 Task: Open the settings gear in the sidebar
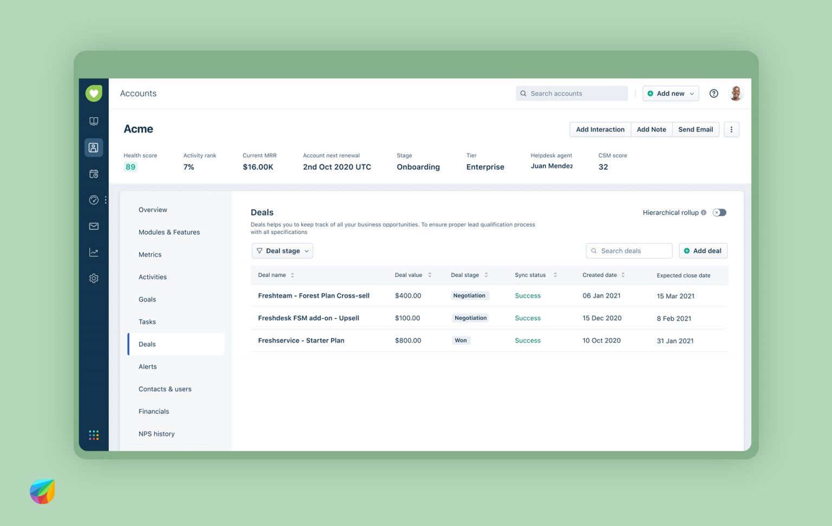[x=93, y=278]
